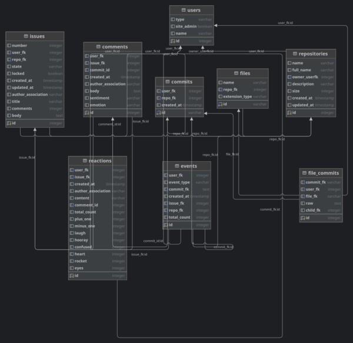Viewport: 353px width, 343px height.
Task: Click the key icon on reactions id row
Action: click(71, 275)
